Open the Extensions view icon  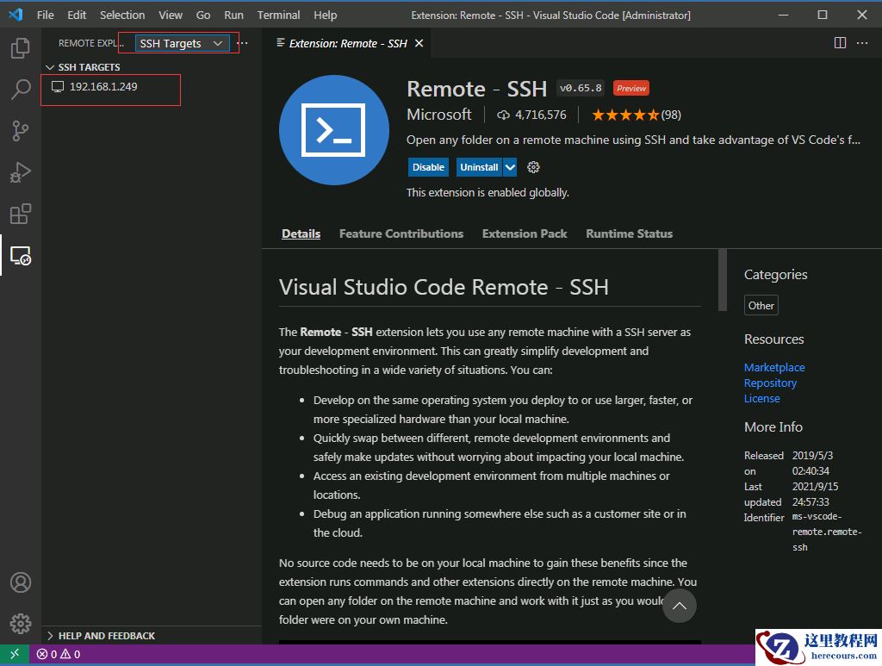[21, 214]
